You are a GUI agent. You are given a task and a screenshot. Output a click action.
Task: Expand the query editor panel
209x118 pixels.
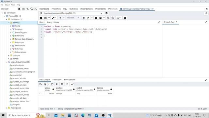click(159, 22)
